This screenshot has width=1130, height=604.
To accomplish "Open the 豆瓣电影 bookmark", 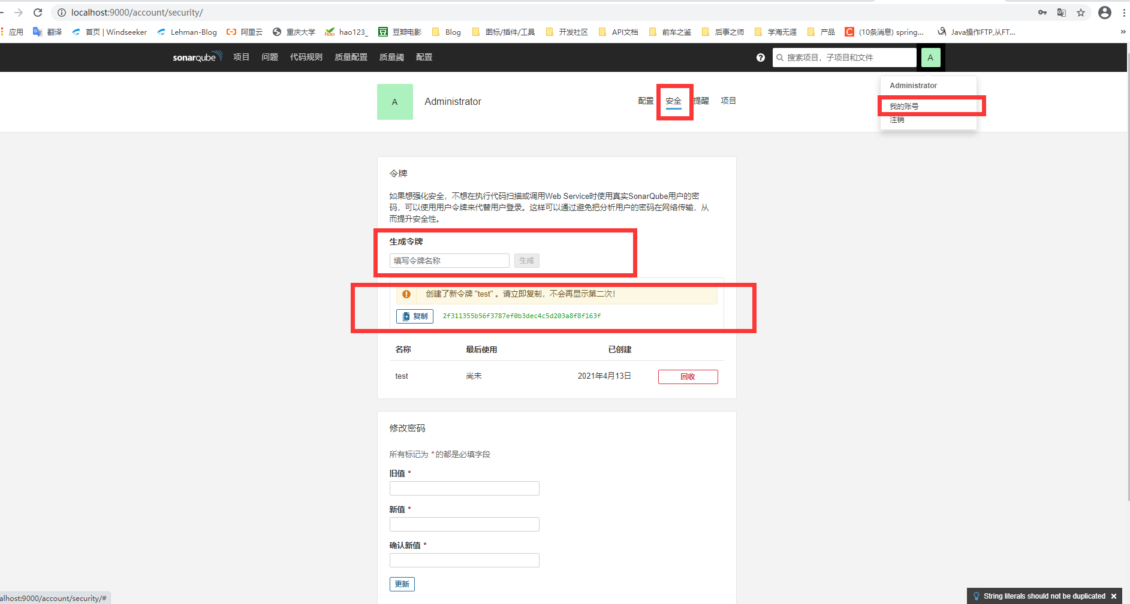I will pyautogui.click(x=400, y=32).
